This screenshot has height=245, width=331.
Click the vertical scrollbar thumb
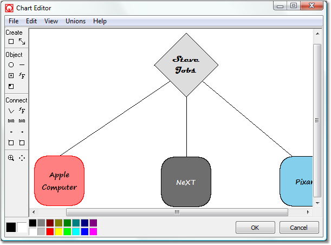click(x=317, y=120)
